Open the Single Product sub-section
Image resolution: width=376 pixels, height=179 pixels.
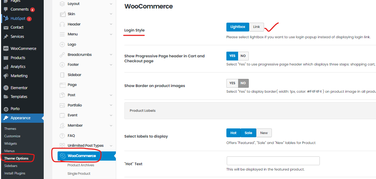coord(79,173)
